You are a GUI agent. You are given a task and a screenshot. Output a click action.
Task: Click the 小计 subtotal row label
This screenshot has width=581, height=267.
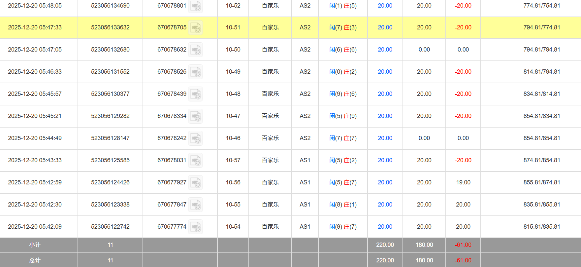(35, 245)
